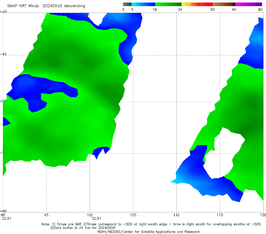Click the longitude label "90"
The image size is (266, 234).
[x=3, y=215]
